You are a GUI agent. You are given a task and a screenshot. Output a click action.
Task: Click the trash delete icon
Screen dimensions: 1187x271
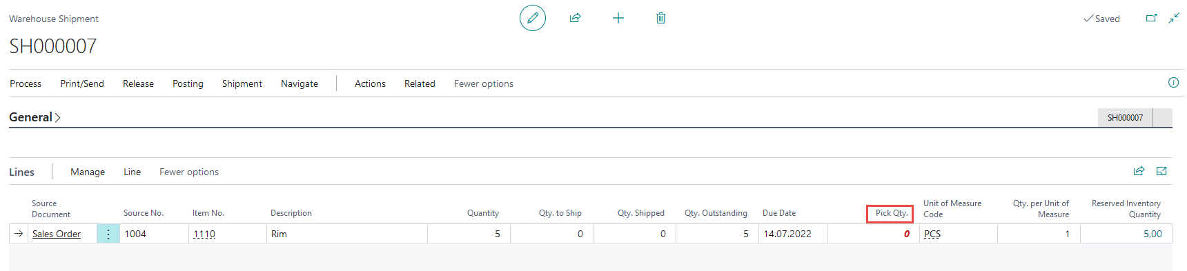(x=660, y=18)
